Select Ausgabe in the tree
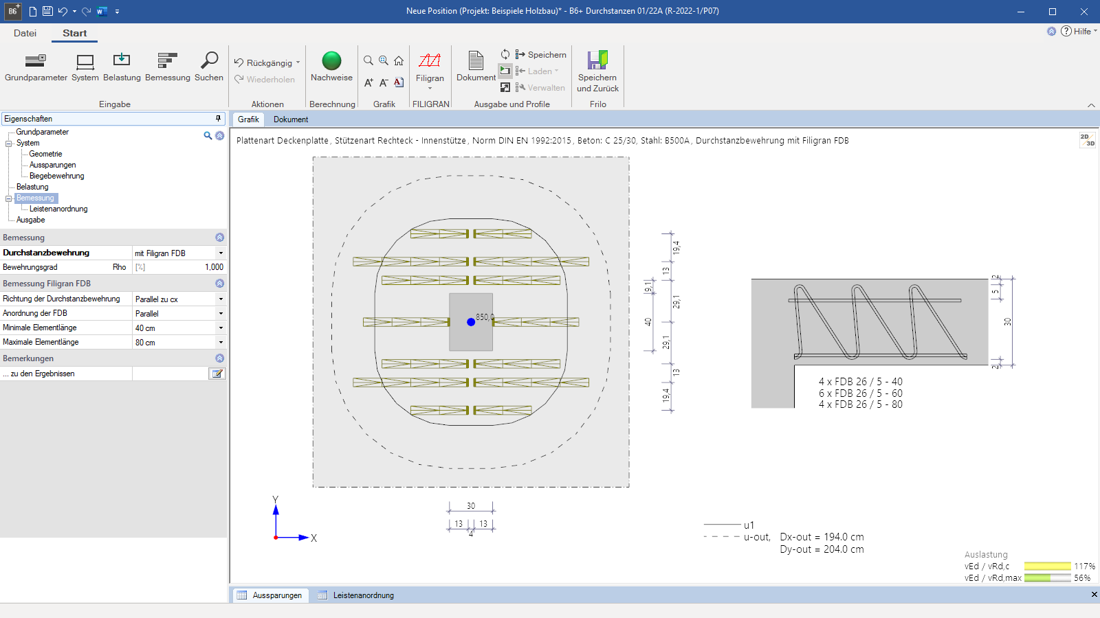The width and height of the screenshot is (1100, 618). pyautogui.click(x=30, y=220)
